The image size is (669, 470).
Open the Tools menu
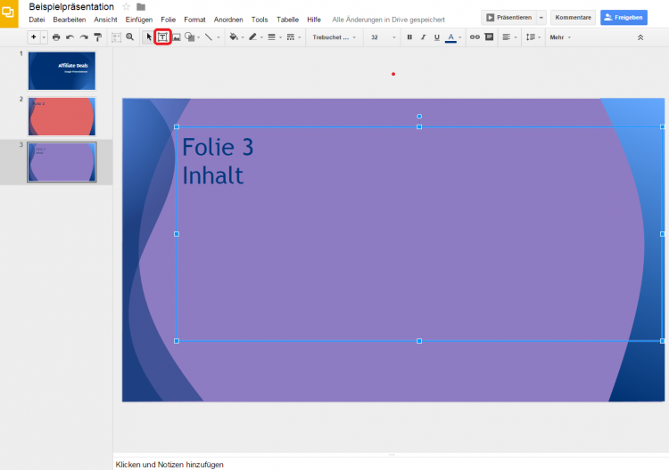click(260, 20)
